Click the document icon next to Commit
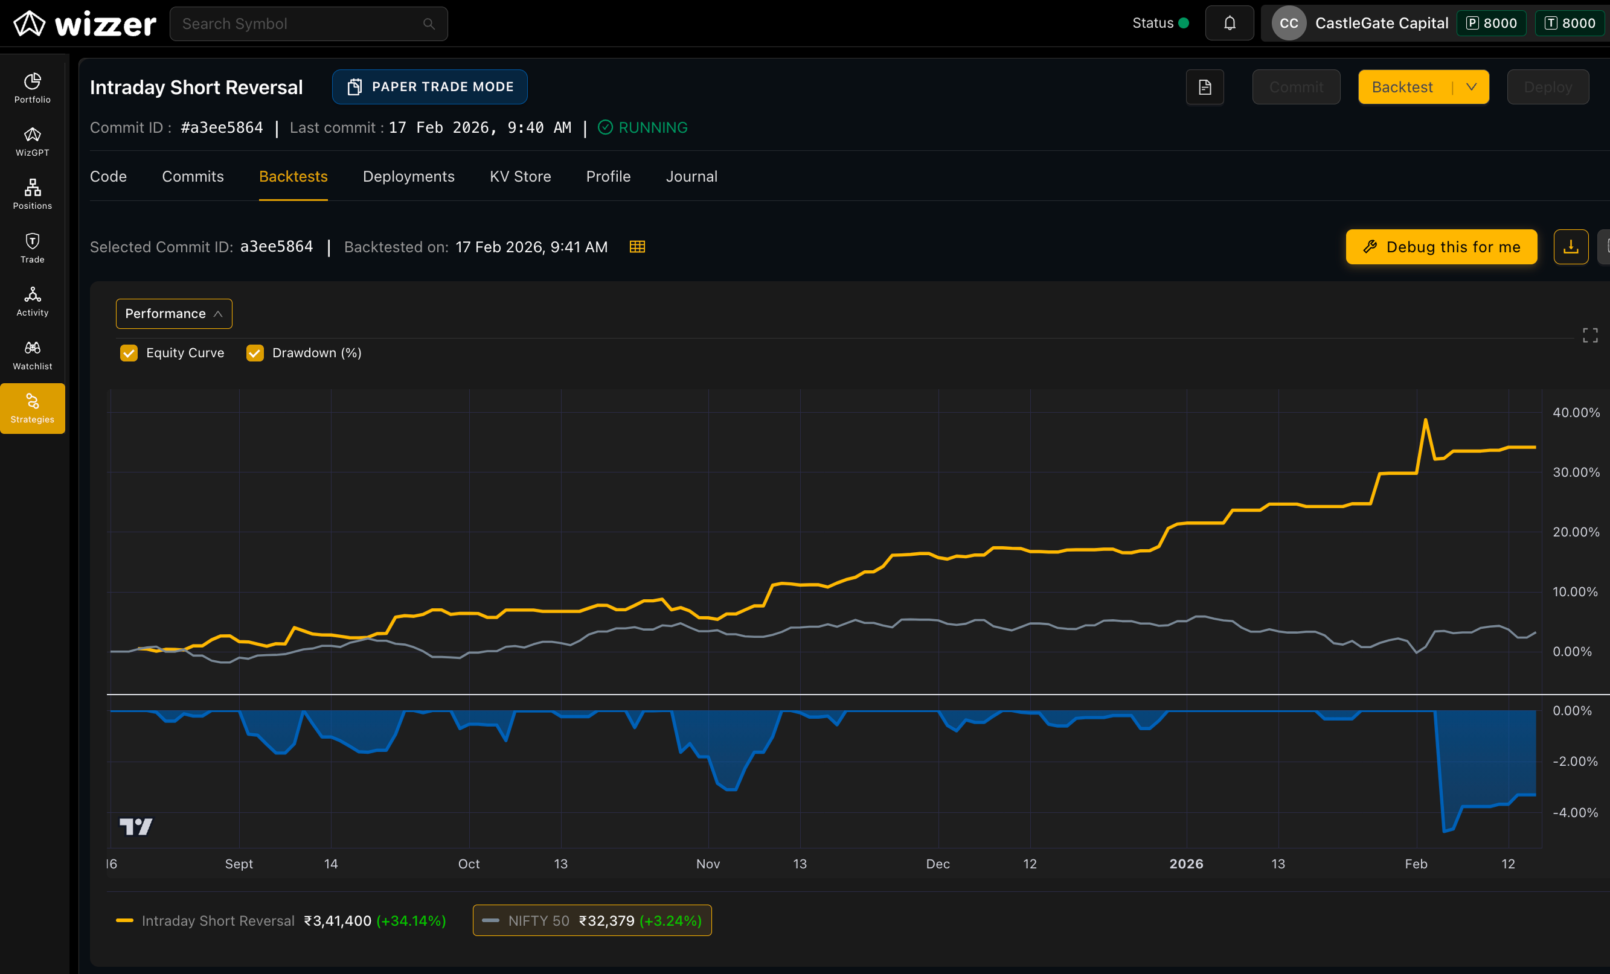1610x974 pixels. tap(1204, 87)
